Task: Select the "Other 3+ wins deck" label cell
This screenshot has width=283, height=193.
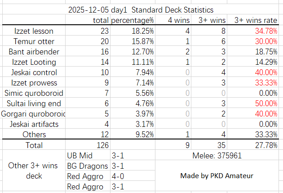Action: [x=34, y=171]
